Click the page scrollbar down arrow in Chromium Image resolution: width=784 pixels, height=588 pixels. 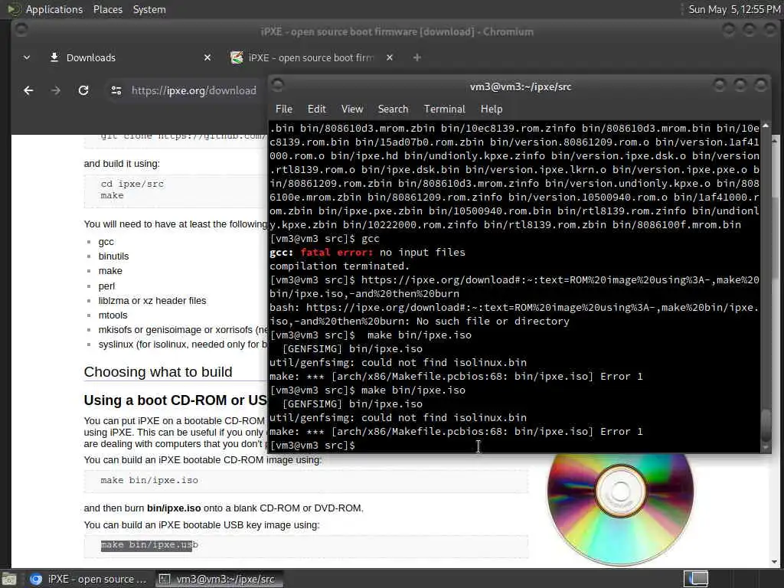tap(775, 562)
